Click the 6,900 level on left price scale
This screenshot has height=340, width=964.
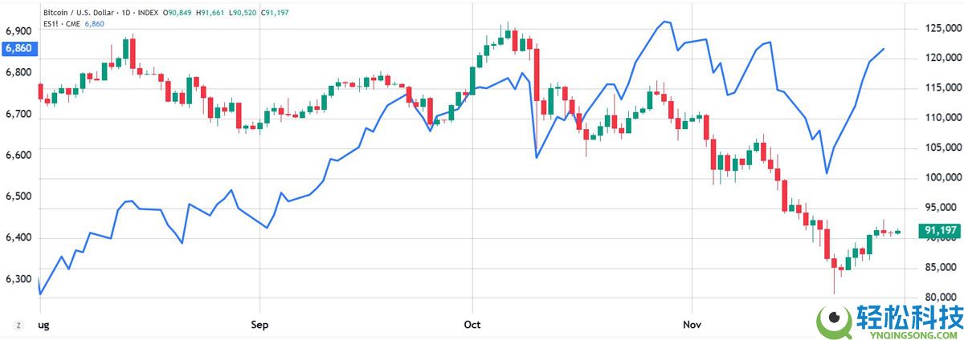pos(18,31)
